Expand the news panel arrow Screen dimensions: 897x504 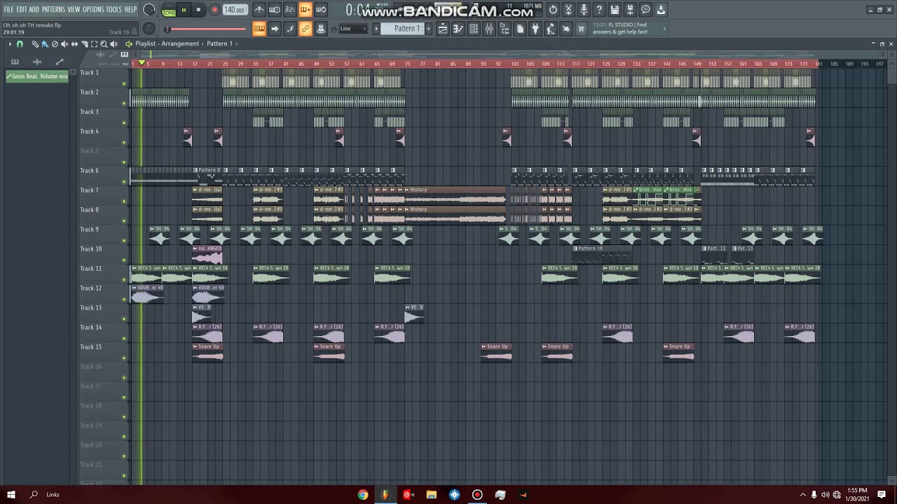tap(664, 29)
